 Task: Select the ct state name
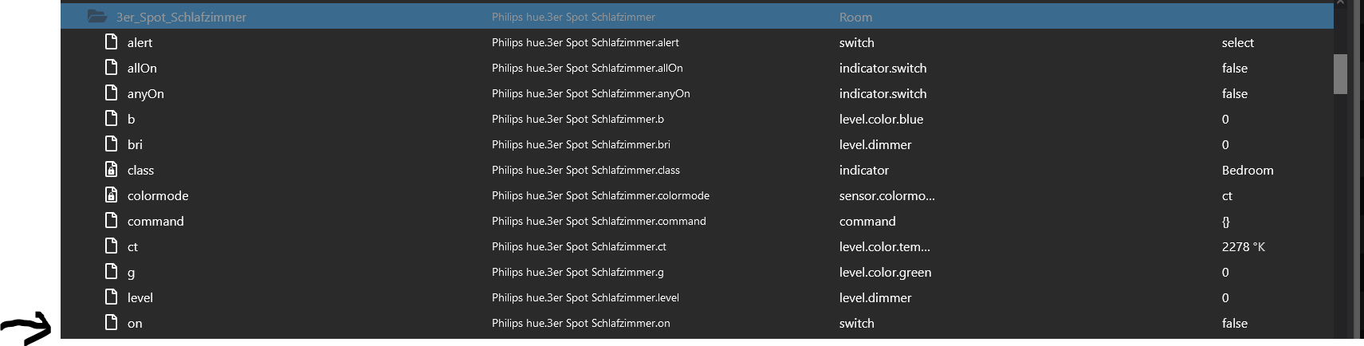[x=132, y=246]
